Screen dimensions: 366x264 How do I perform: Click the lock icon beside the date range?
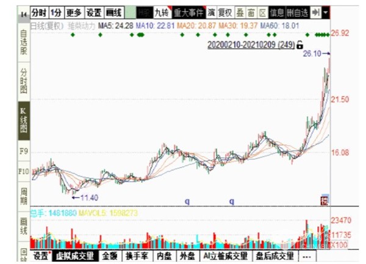coord(300,45)
